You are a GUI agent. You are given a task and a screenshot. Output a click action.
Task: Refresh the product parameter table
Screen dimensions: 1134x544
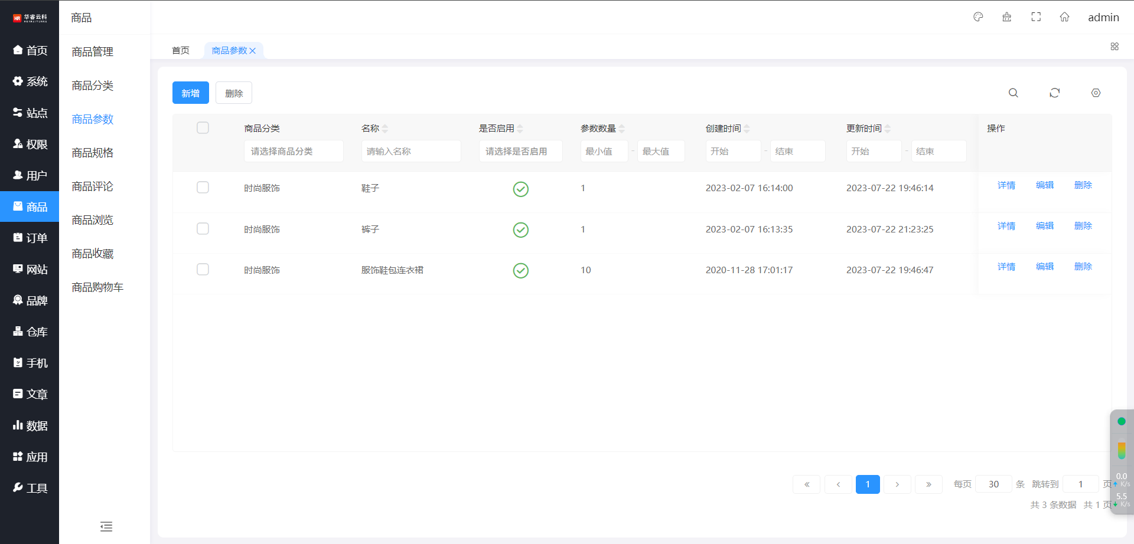click(x=1054, y=93)
